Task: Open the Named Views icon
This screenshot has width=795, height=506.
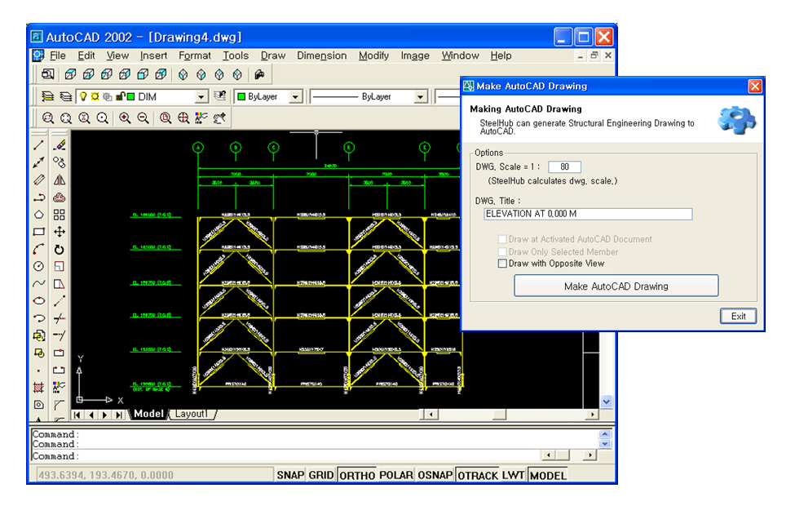Action: point(47,74)
